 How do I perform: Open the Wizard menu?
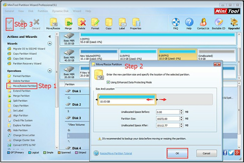tap(77, 11)
